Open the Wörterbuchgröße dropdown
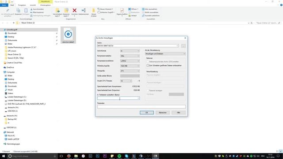This screenshot has width=283, height=159. click(130, 66)
